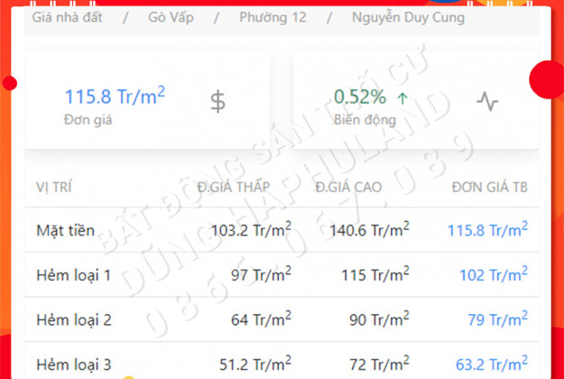Viewport: 564px width, 379px height.
Task: Sort by the Đ.GIÁ CAO column header
Action: point(348,187)
